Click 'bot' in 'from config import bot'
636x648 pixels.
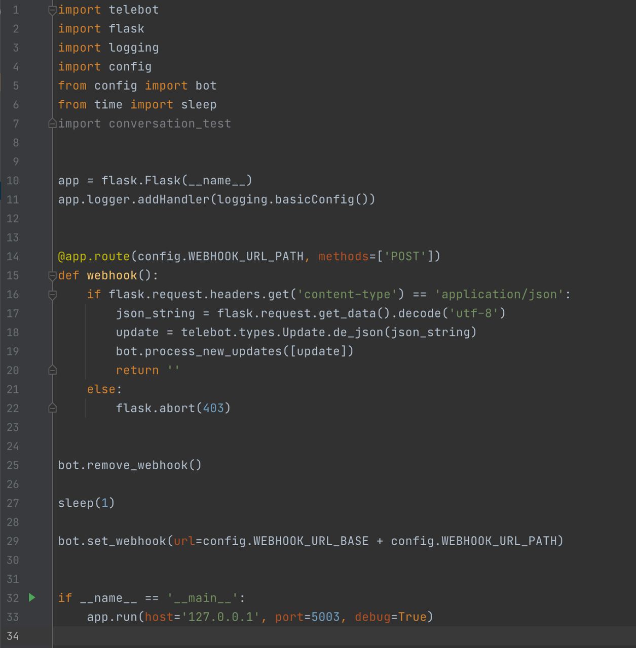(x=206, y=86)
